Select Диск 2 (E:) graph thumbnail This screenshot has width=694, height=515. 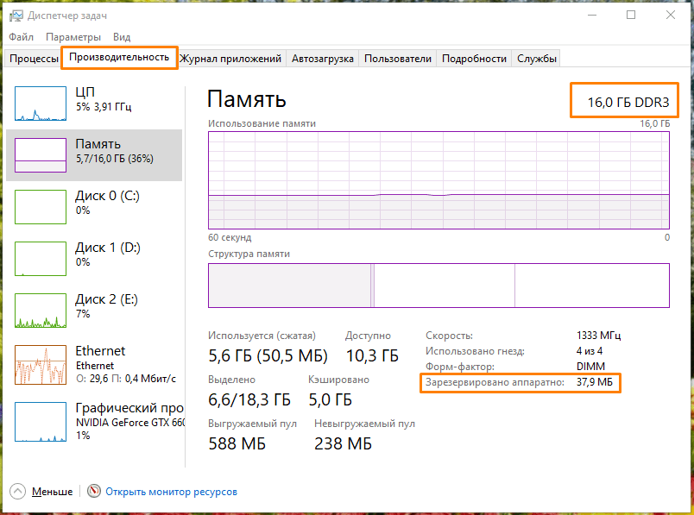[x=41, y=311]
